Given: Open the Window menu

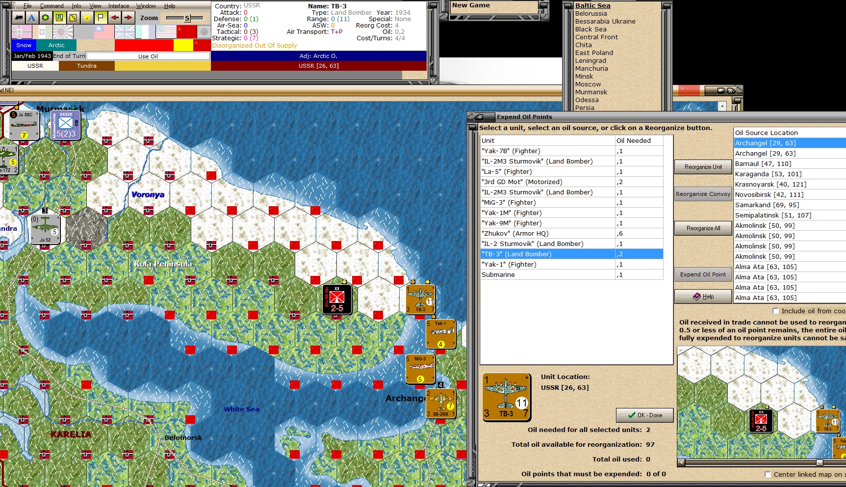Looking at the screenshot, I should tap(146, 6).
